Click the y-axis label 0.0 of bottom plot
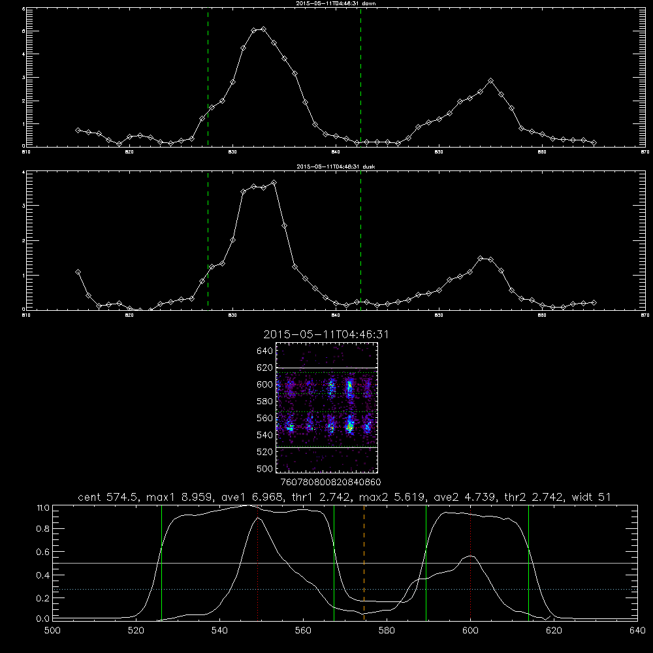 (x=43, y=619)
